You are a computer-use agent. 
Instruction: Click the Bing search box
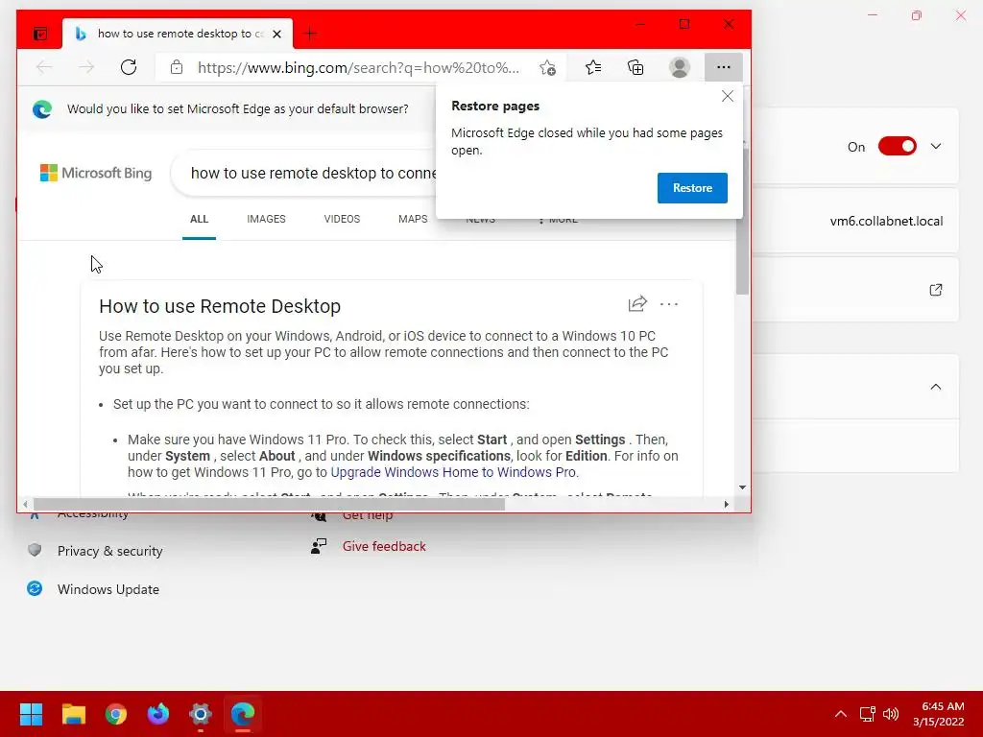[304, 173]
